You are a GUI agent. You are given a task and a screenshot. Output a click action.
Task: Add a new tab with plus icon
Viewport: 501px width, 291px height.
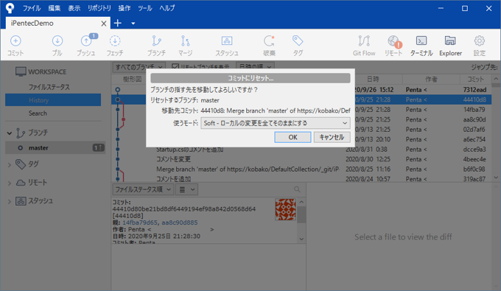118,23
